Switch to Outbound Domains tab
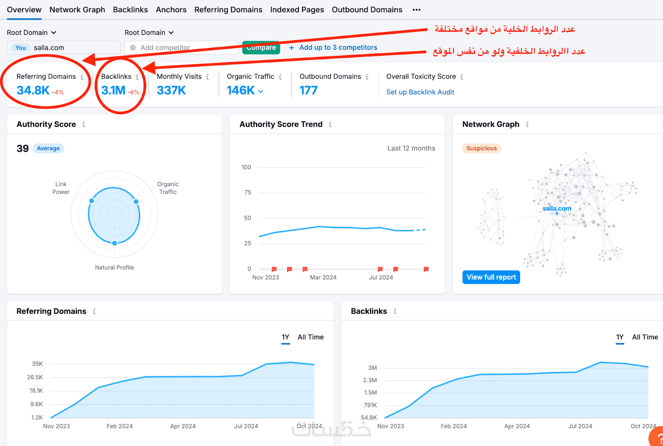This screenshot has height=446, width=663. click(367, 10)
